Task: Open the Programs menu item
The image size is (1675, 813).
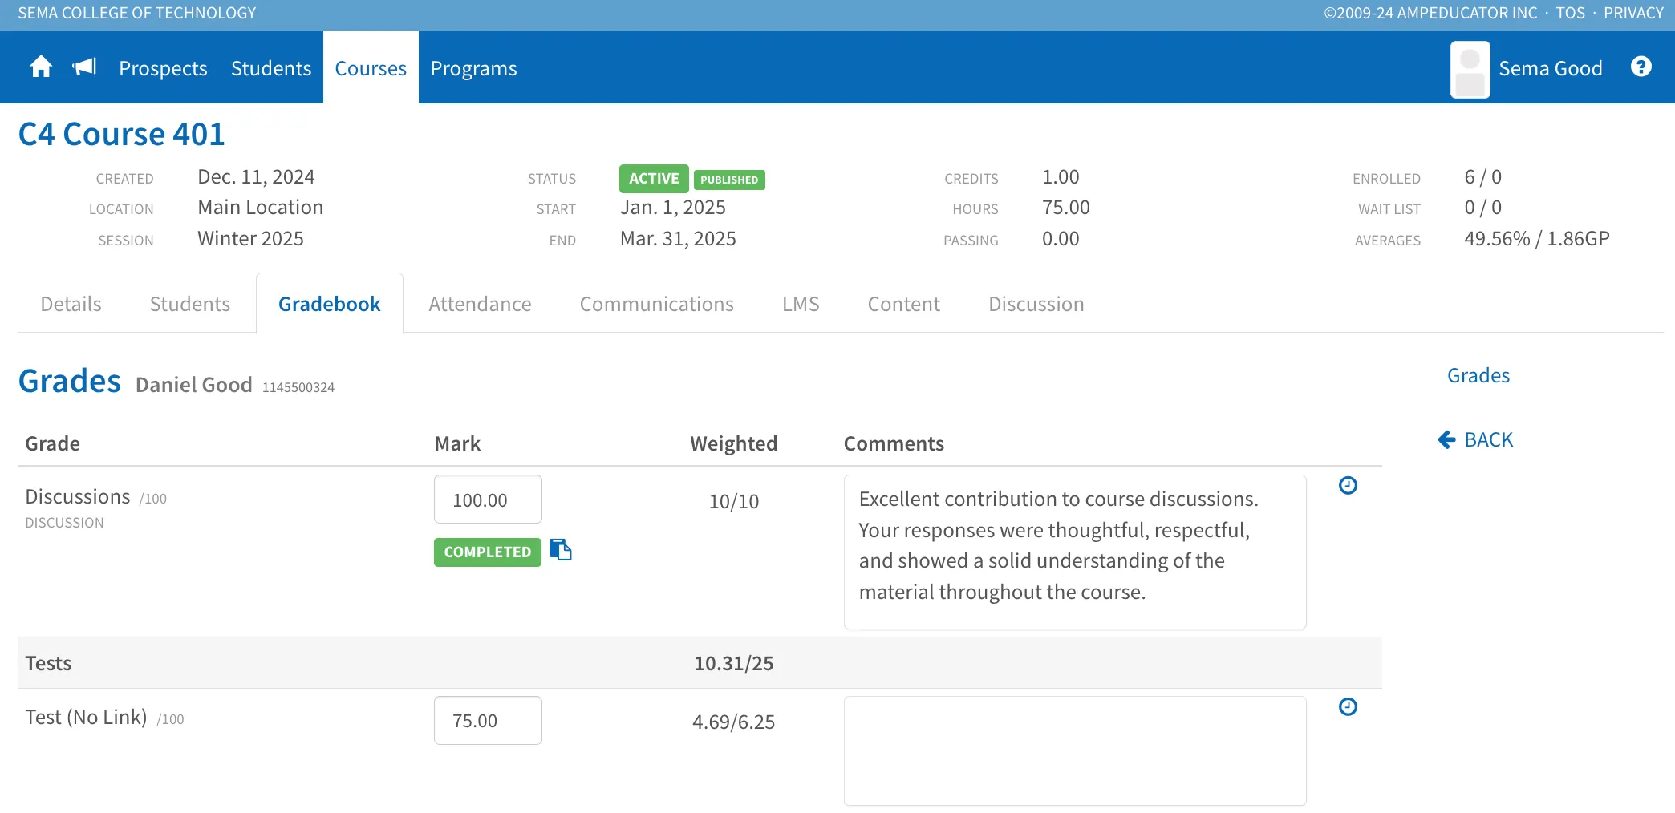Action: coord(473,68)
